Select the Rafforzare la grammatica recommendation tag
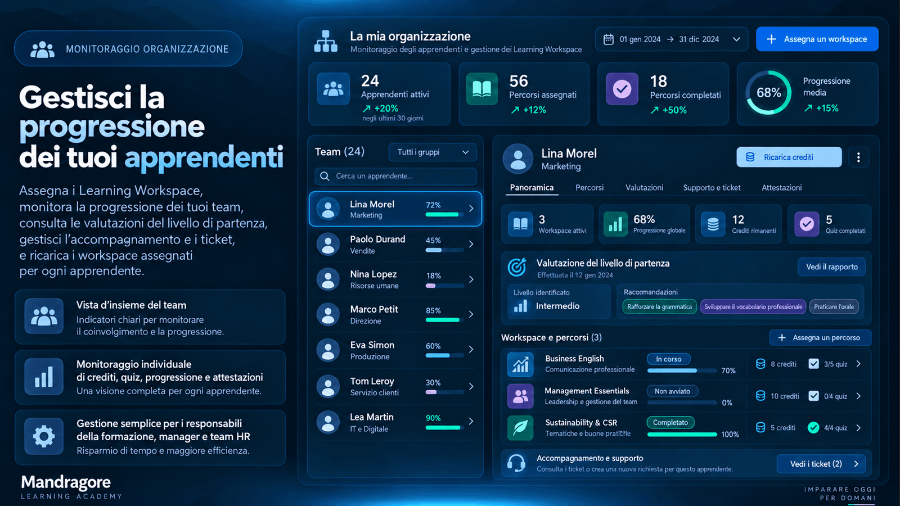The width and height of the screenshot is (900, 506). (659, 307)
